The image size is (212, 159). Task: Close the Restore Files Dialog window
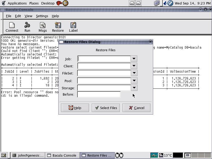150,42
